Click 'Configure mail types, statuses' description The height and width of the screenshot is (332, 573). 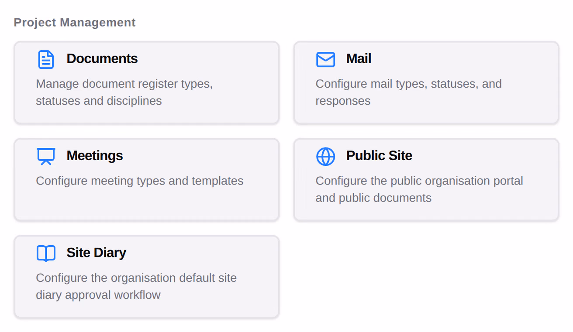click(409, 92)
